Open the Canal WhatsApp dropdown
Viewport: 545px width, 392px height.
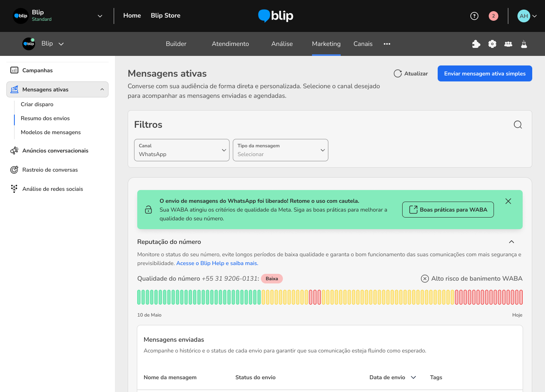tap(182, 150)
